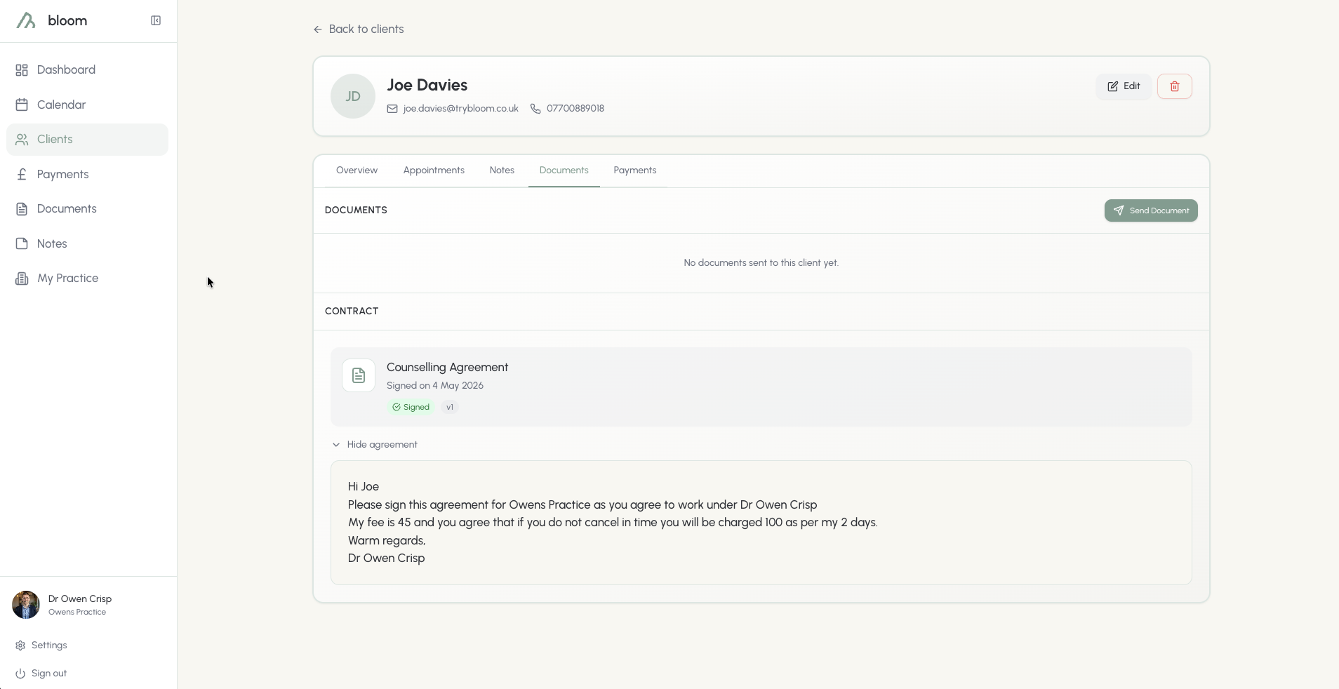The image size is (1339, 689).
Task: Click the JD avatar circle
Action: [x=353, y=96]
